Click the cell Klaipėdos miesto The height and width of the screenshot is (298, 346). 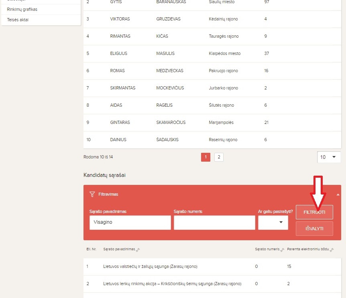pos(225,53)
